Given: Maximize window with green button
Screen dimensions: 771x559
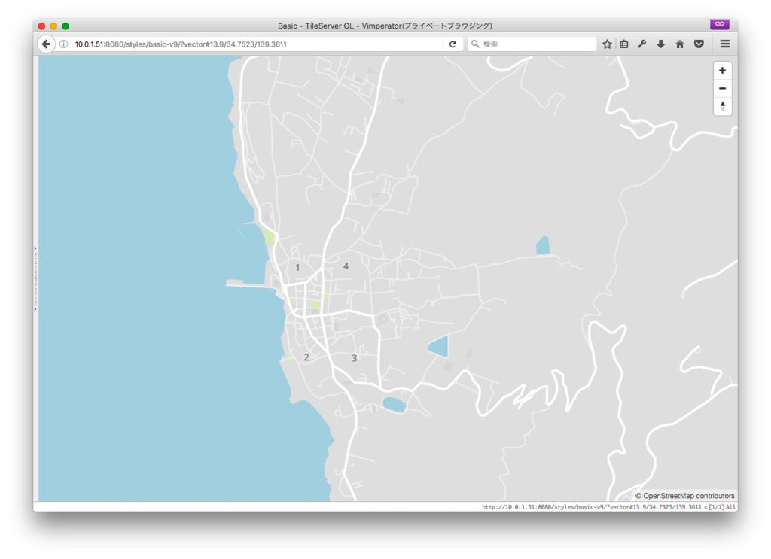Looking at the screenshot, I should click(66, 26).
